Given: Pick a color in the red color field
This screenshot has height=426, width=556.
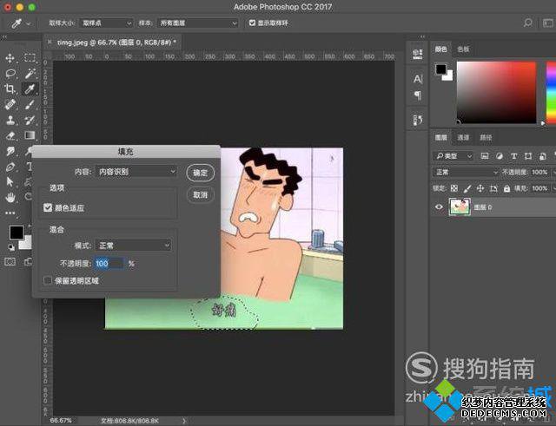Looking at the screenshot, I should click(496, 93).
